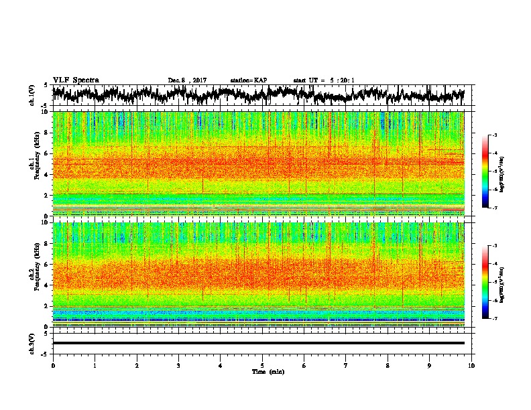Click the "0" tick on the time axis
531x410 pixels.
pos(53,366)
